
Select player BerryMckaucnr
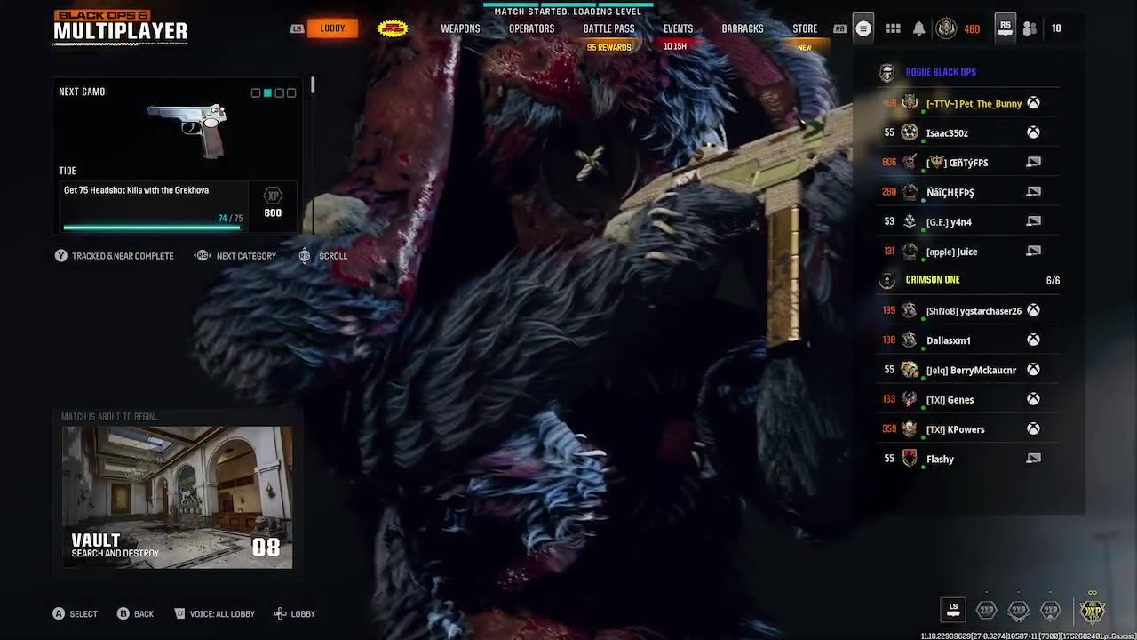click(x=967, y=370)
